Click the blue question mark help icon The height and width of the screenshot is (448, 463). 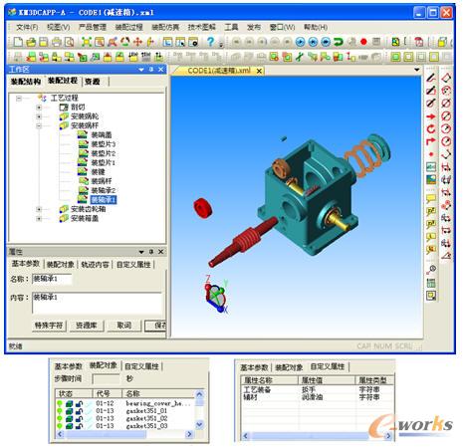[210, 42]
